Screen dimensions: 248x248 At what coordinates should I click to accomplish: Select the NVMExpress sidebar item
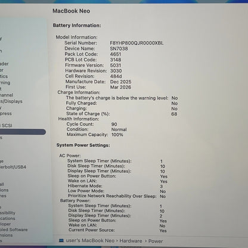point(6,113)
